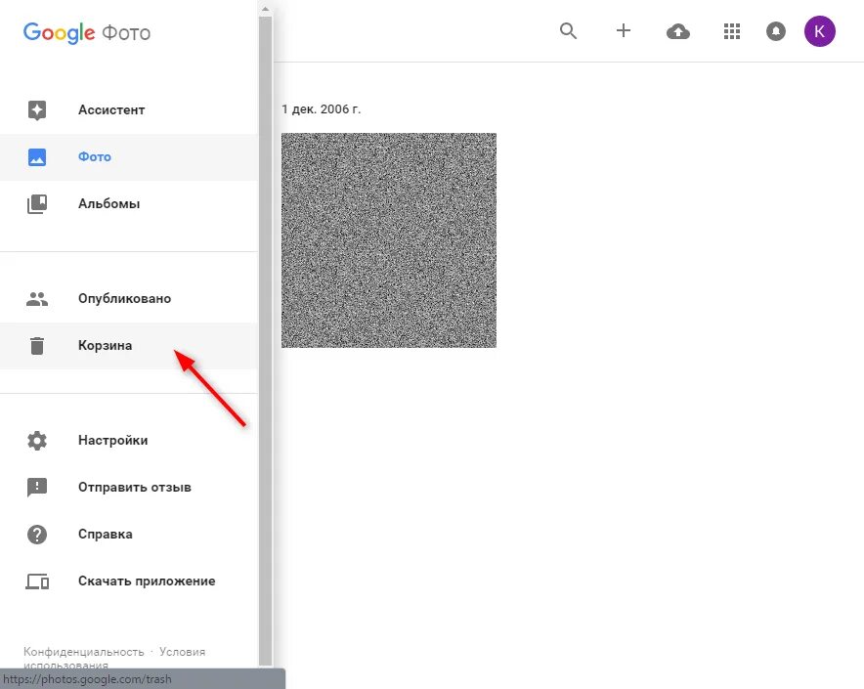Open the Ассистент menu item
The image size is (864, 689).
(x=129, y=109)
